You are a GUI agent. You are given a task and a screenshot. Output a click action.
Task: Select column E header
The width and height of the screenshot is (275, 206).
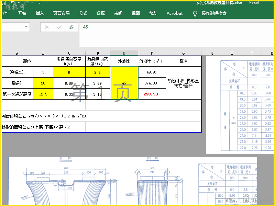[x=124, y=53]
